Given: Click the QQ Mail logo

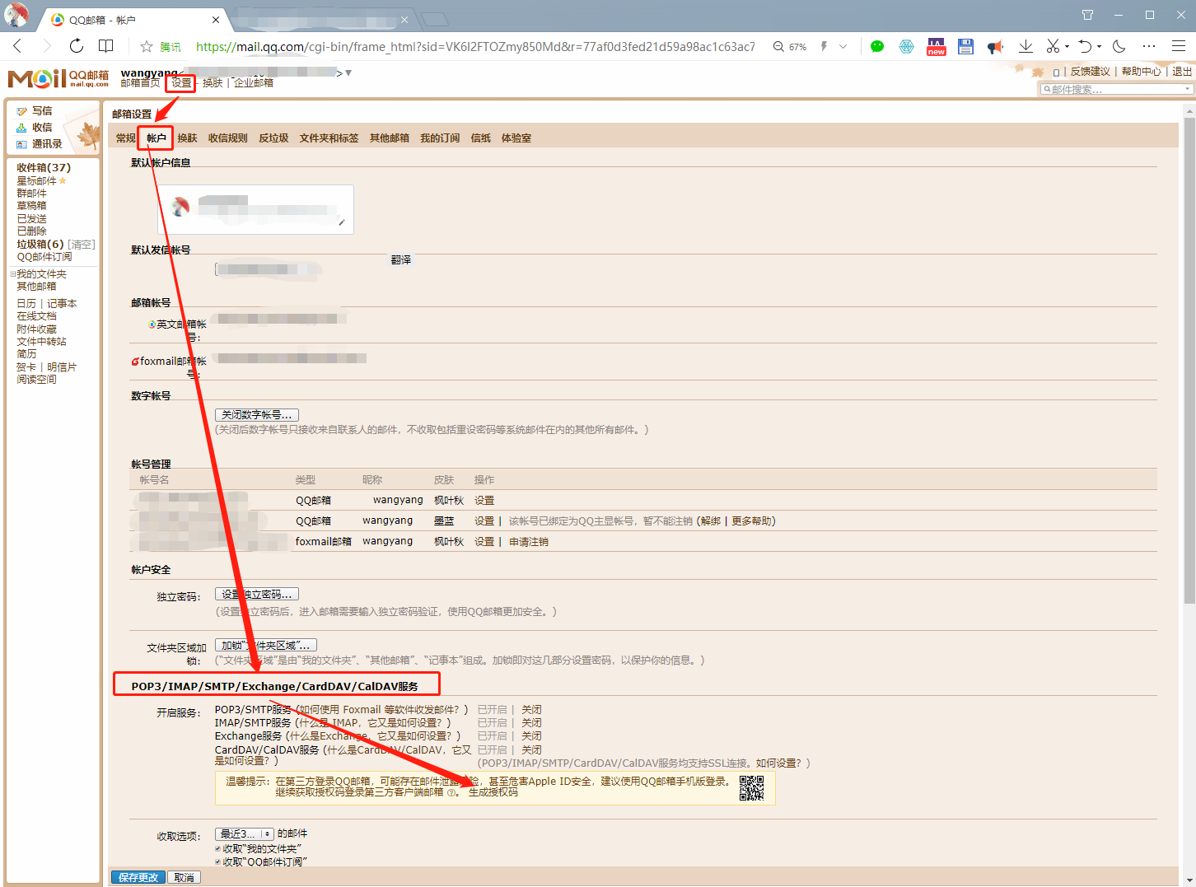Looking at the screenshot, I should click(x=58, y=78).
